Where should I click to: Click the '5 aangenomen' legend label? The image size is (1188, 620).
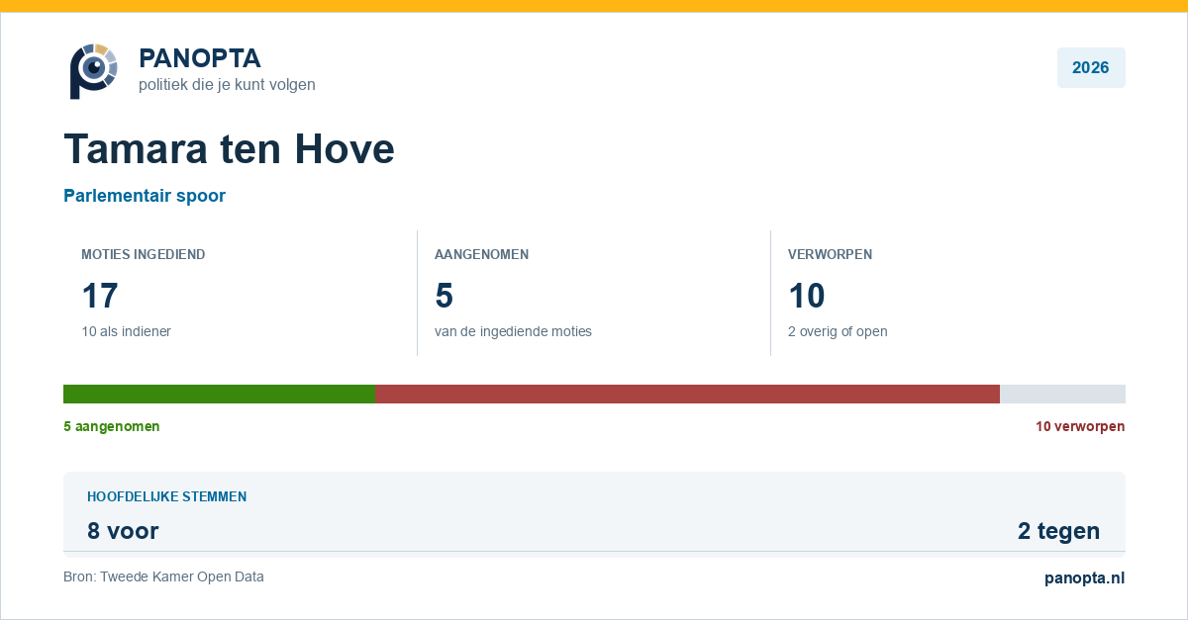coord(112,426)
